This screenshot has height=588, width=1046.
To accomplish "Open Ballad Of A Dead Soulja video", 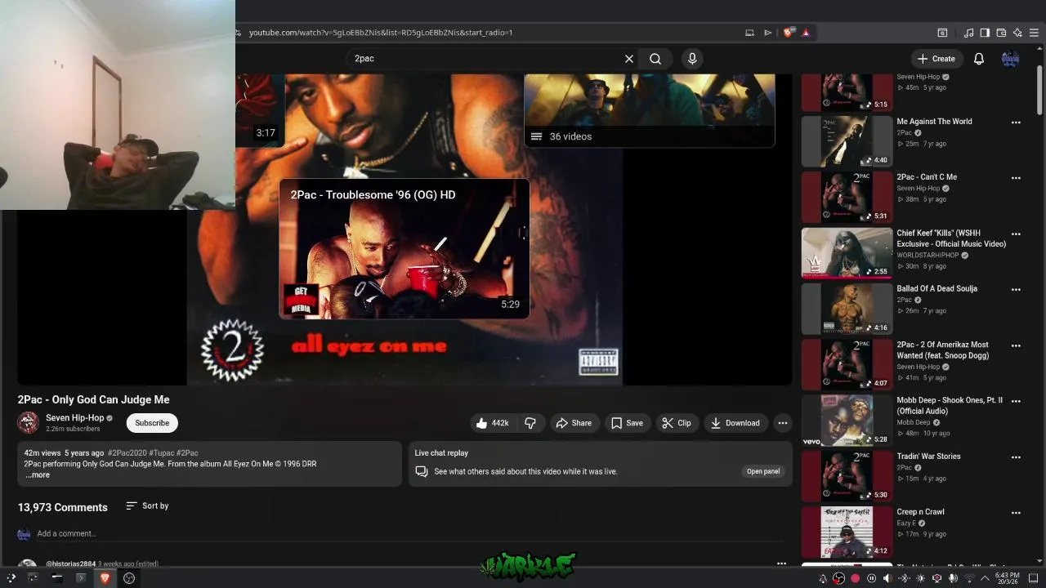I will click(936, 289).
